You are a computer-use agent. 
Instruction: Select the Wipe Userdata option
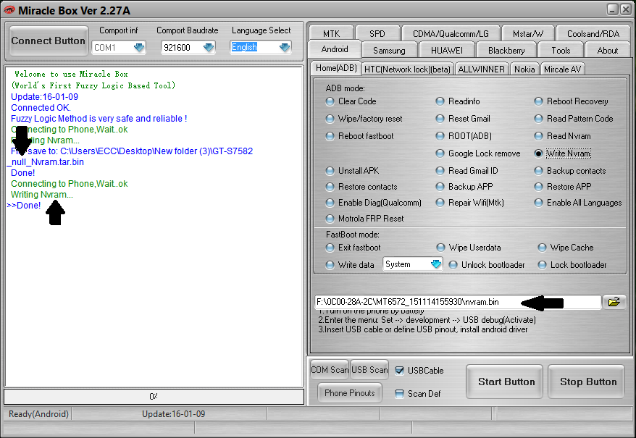click(x=440, y=248)
